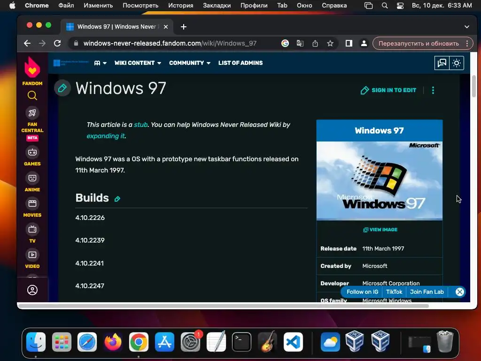Image resolution: width=481 pixels, height=361 pixels.
Task: Bookmark the page with star icon
Action: (x=330, y=43)
